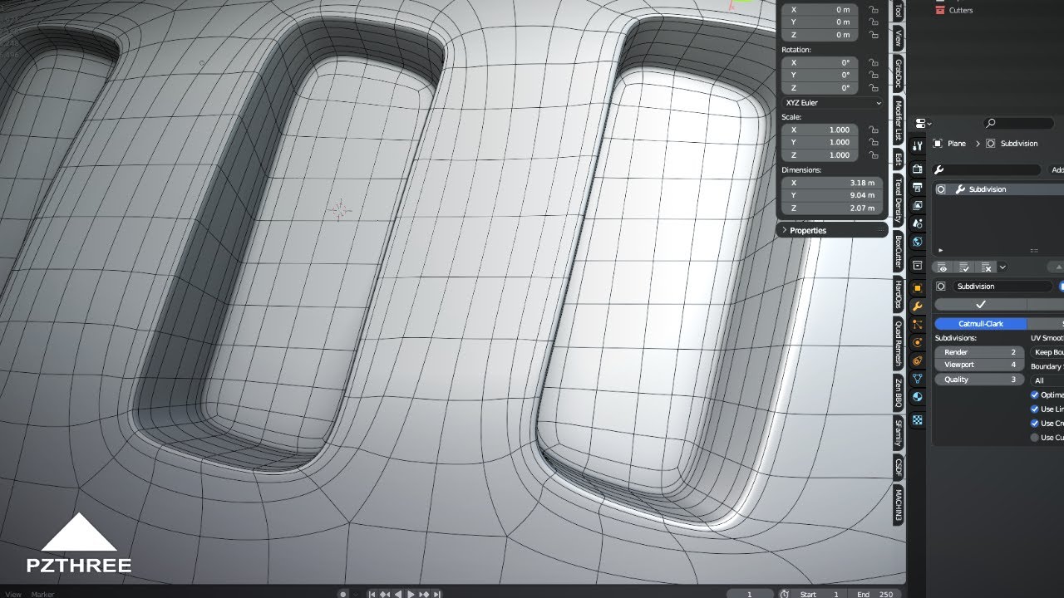Screen dimensions: 1064x598
Task: Click the play animation button
Action: [x=411, y=594]
